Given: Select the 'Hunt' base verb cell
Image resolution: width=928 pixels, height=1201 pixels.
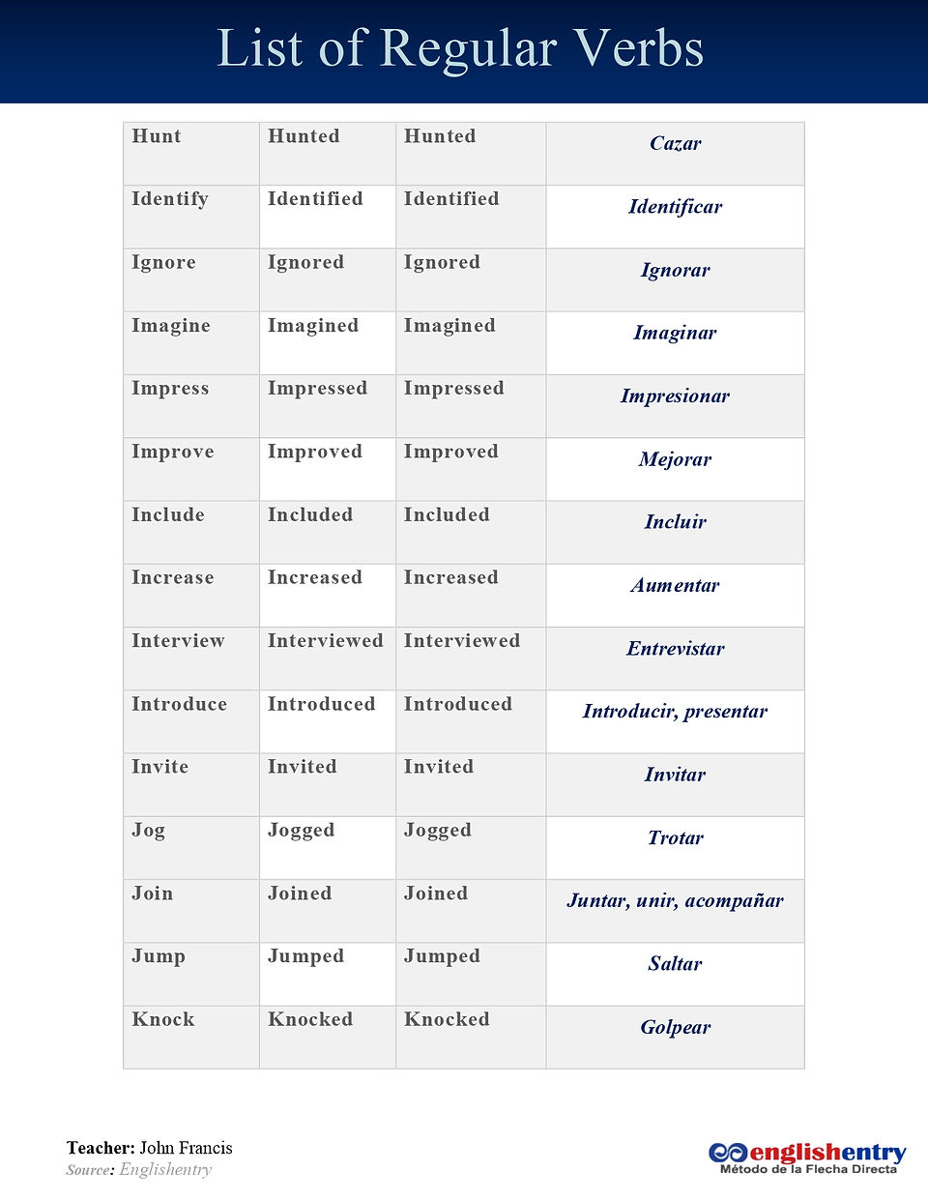Looking at the screenshot, I should click(x=191, y=154).
